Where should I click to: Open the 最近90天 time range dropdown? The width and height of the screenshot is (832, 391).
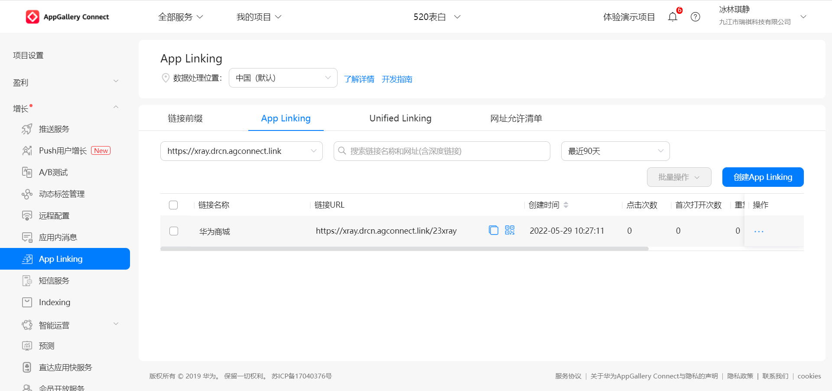coord(615,151)
